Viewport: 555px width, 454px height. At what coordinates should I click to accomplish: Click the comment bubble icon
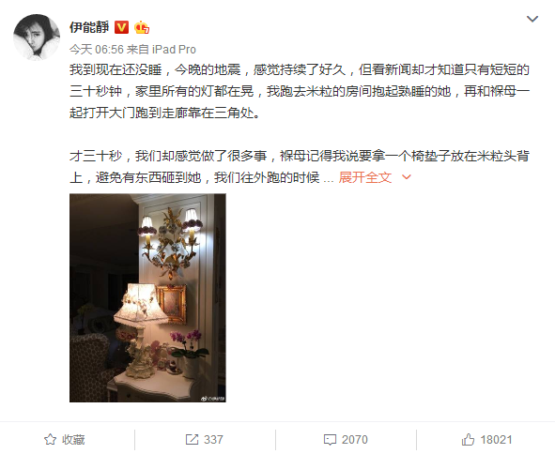(330, 440)
